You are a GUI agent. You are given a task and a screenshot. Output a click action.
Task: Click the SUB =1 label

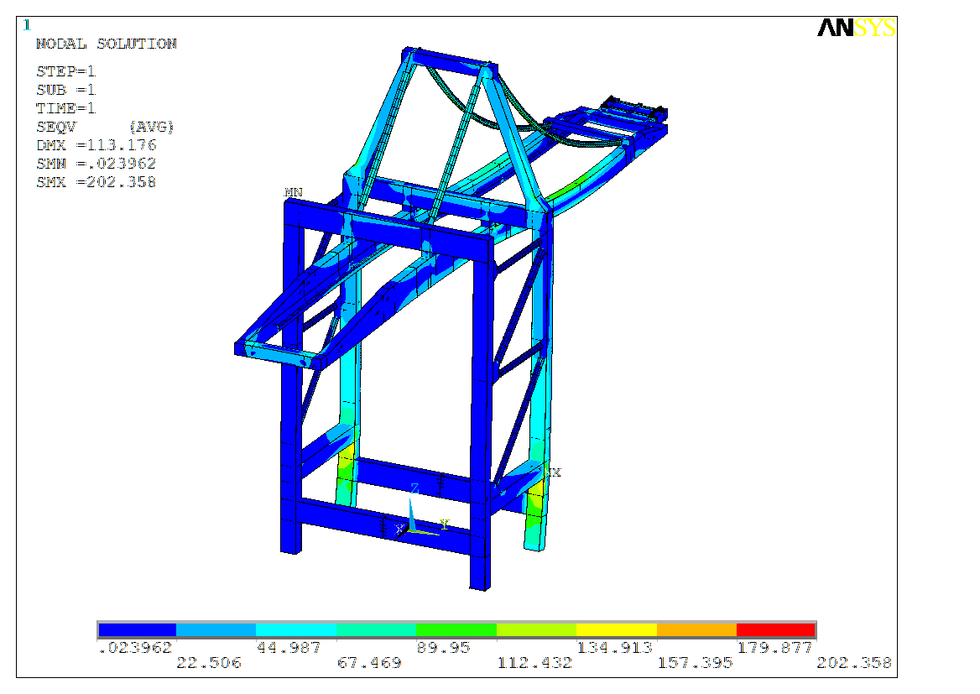click(65, 90)
